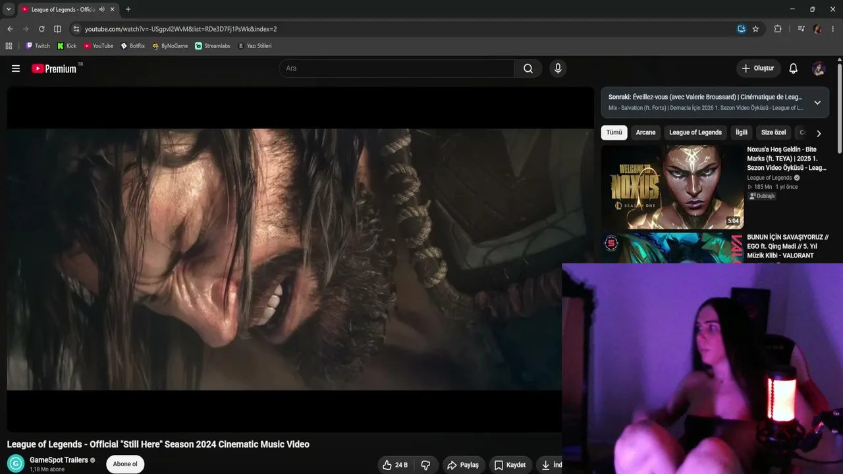The image size is (843, 474).
Task: Open the Kick bookmark
Action: (x=67, y=46)
